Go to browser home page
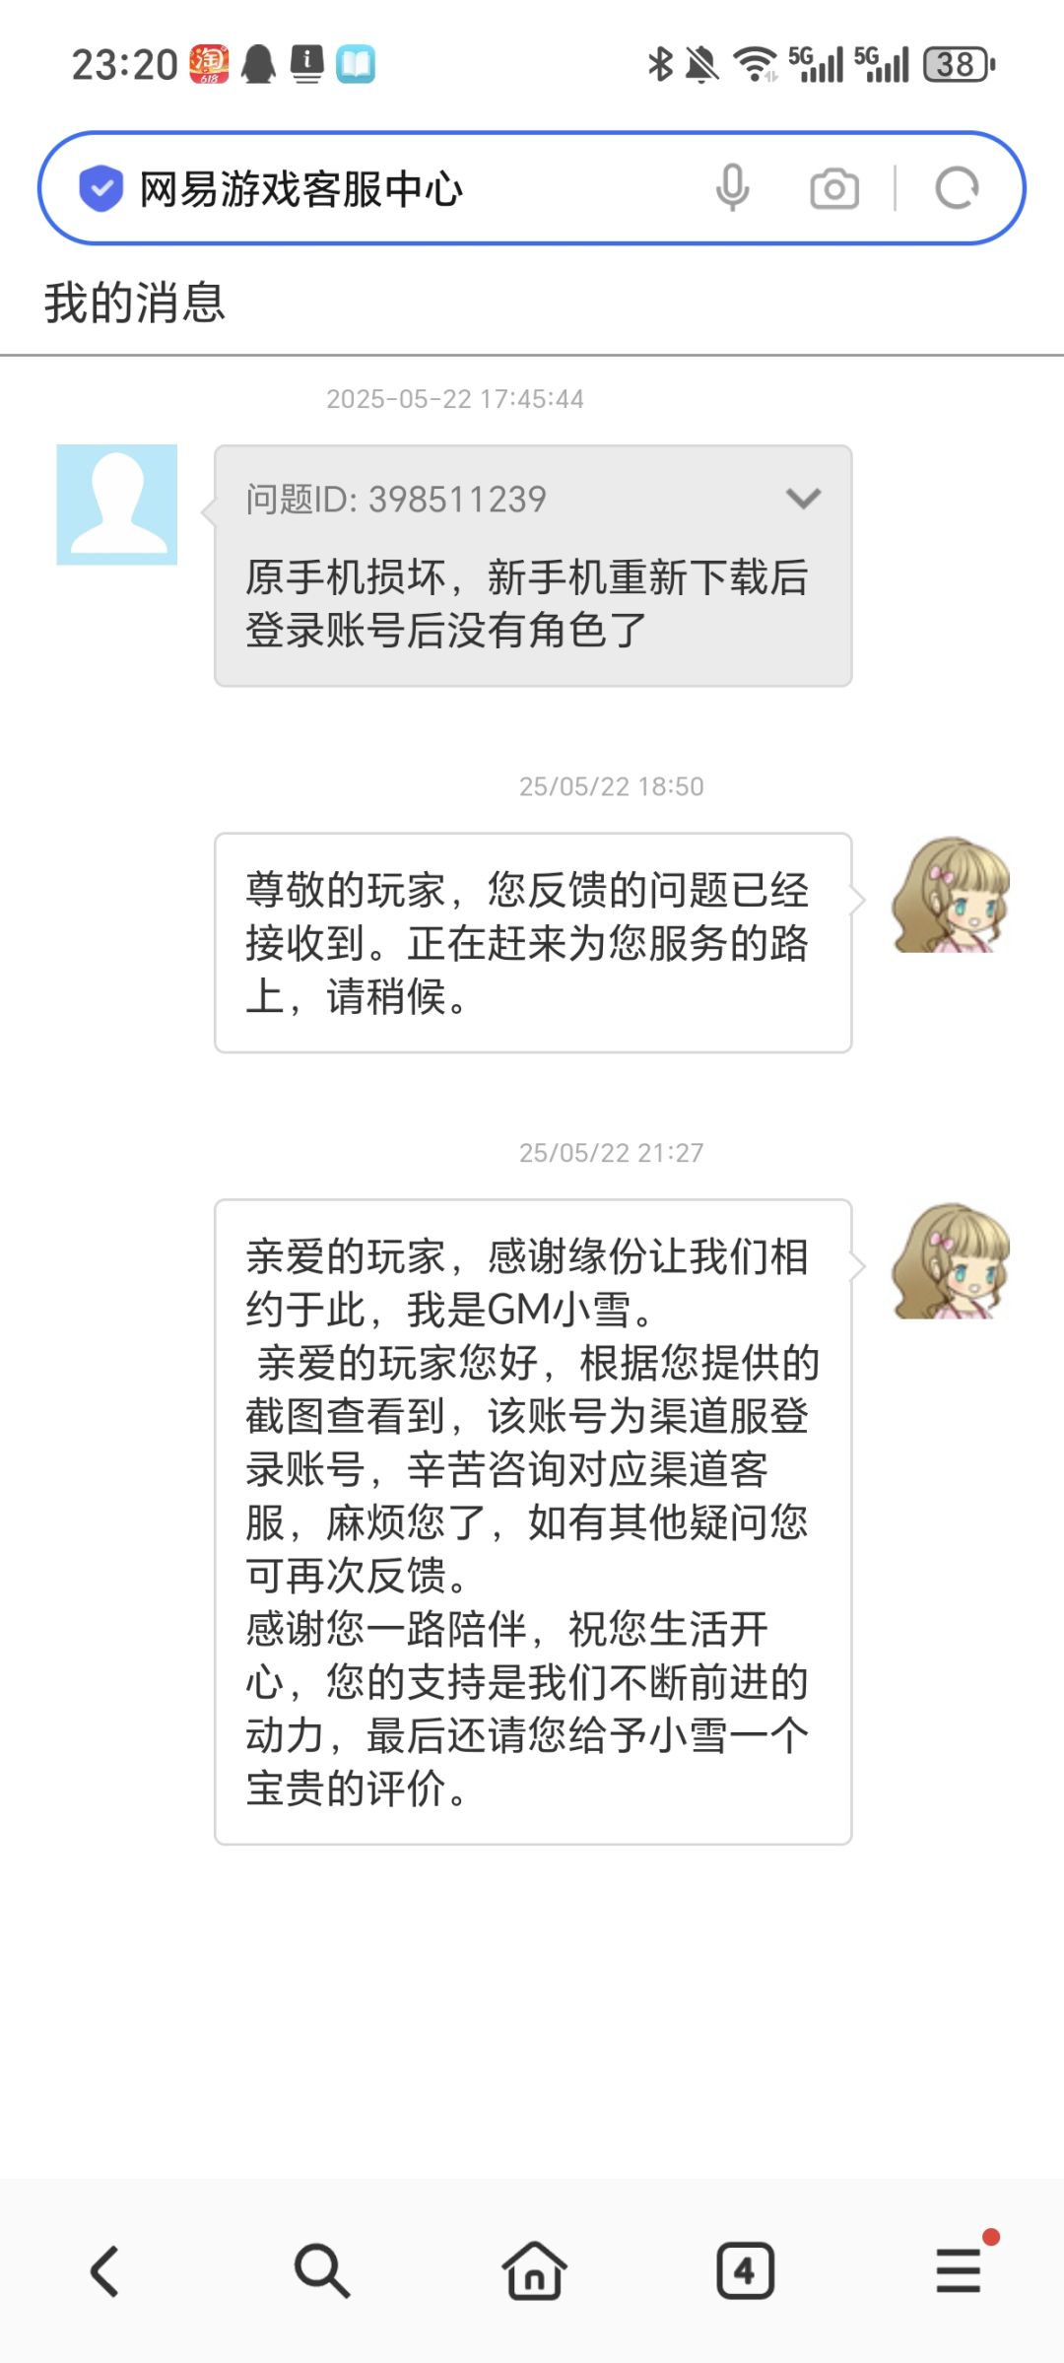Screen dimensions: 1064x2363 534,2270
